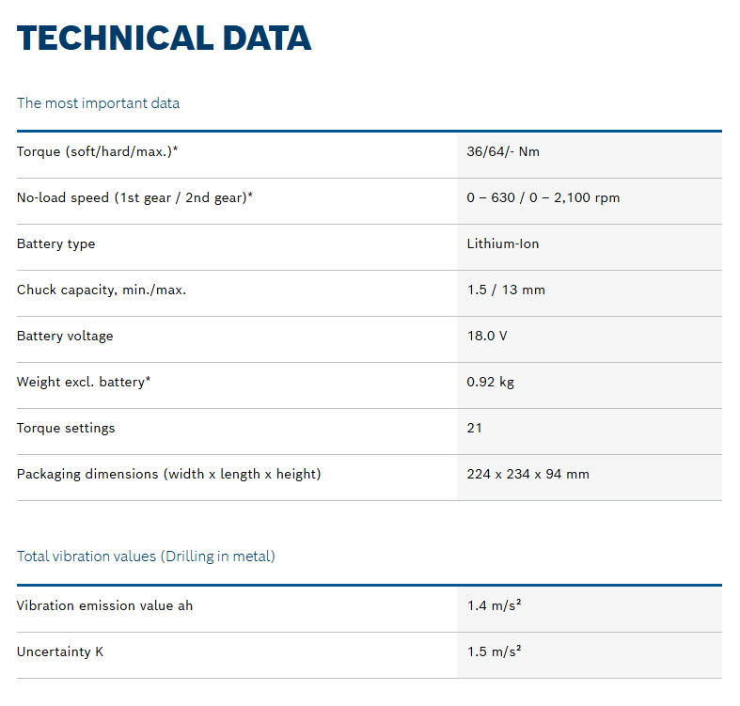This screenshot has height=706, width=740.
Task: Click the 36/64/- Nm torque value
Action: [503, 151]
